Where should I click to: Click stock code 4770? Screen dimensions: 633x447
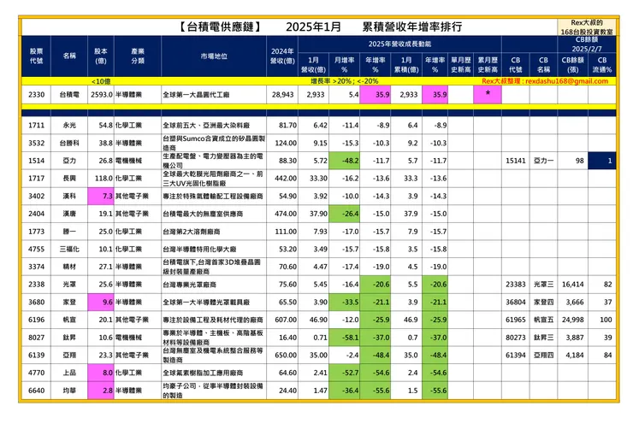click(x=36, y=373)
